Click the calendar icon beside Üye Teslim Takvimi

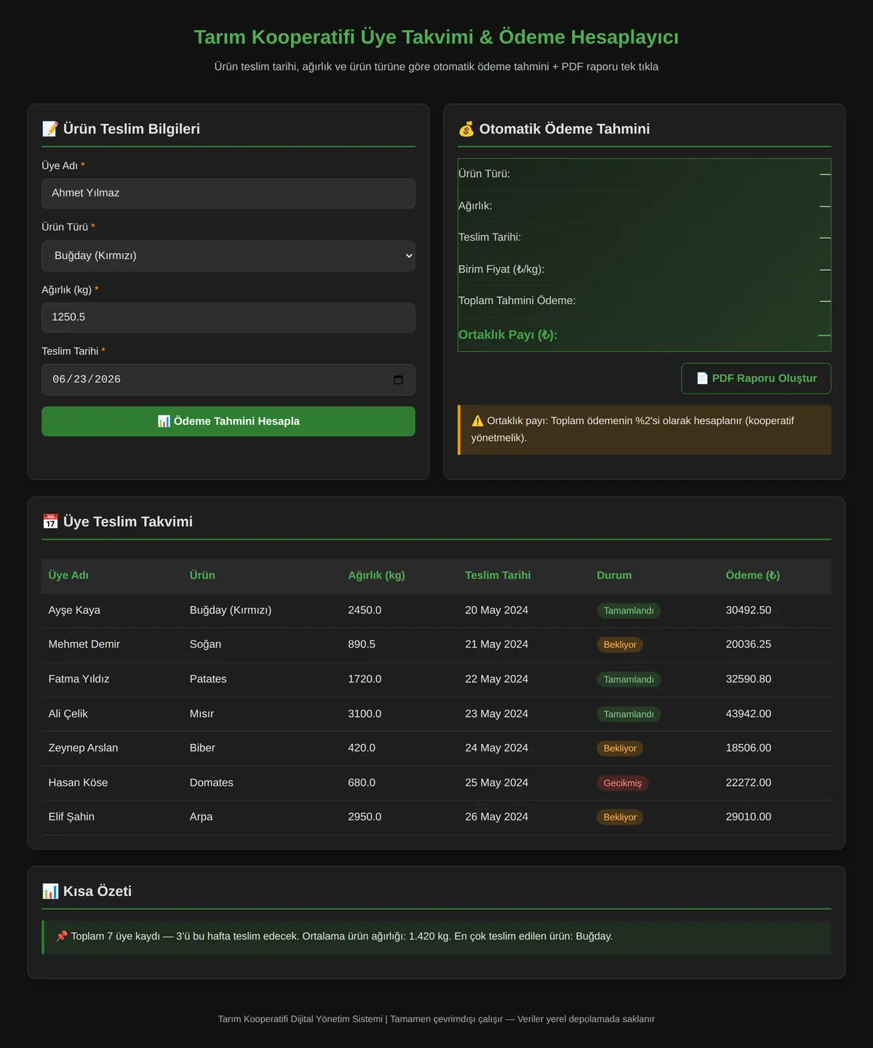[50, 521]
